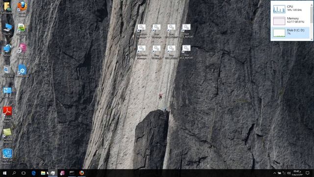Launch Microsoft Edge from the taskbar
The width and height of the screenshot is (314, 177).
(x=33, y=173)
